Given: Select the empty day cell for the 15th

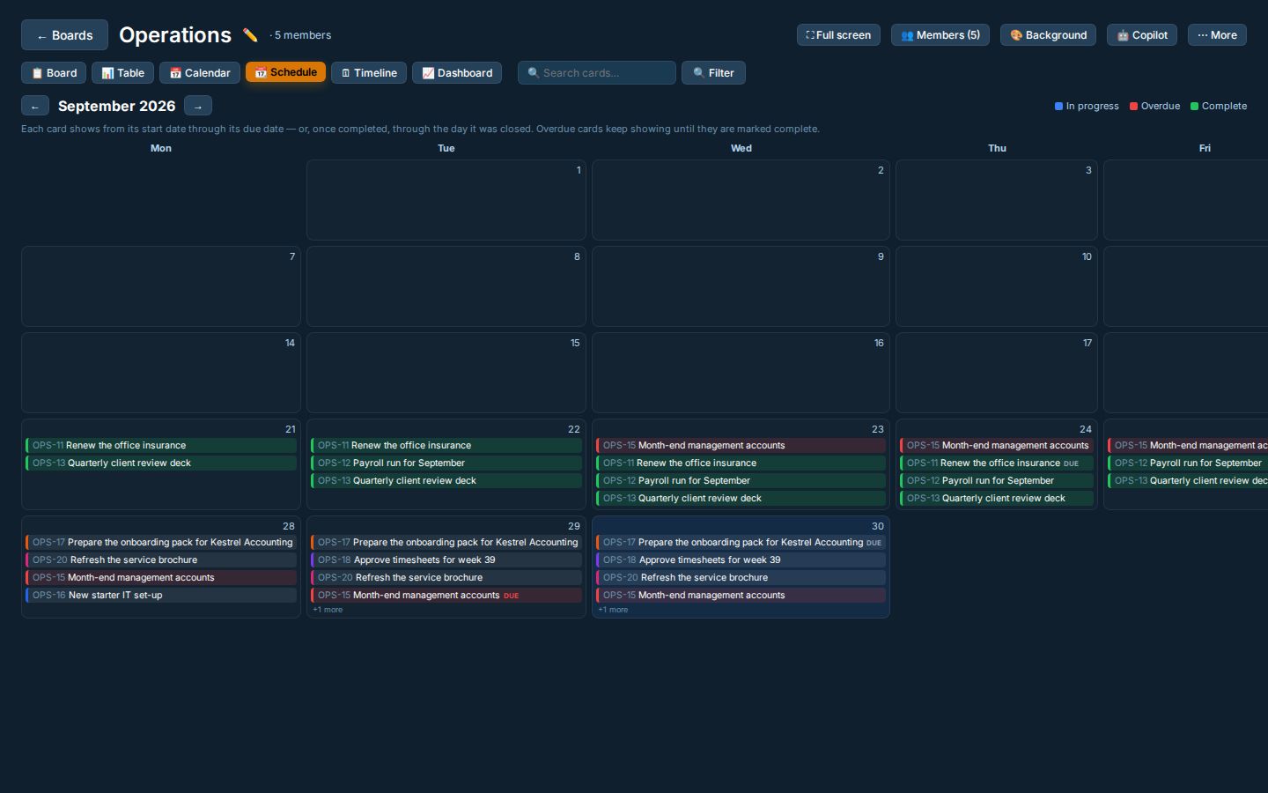Looking at the screenshot, I should (x=446, y=373).
